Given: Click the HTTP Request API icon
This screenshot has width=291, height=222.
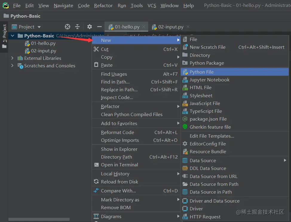Looking at the screenshot, I should (x=185, y=217).
